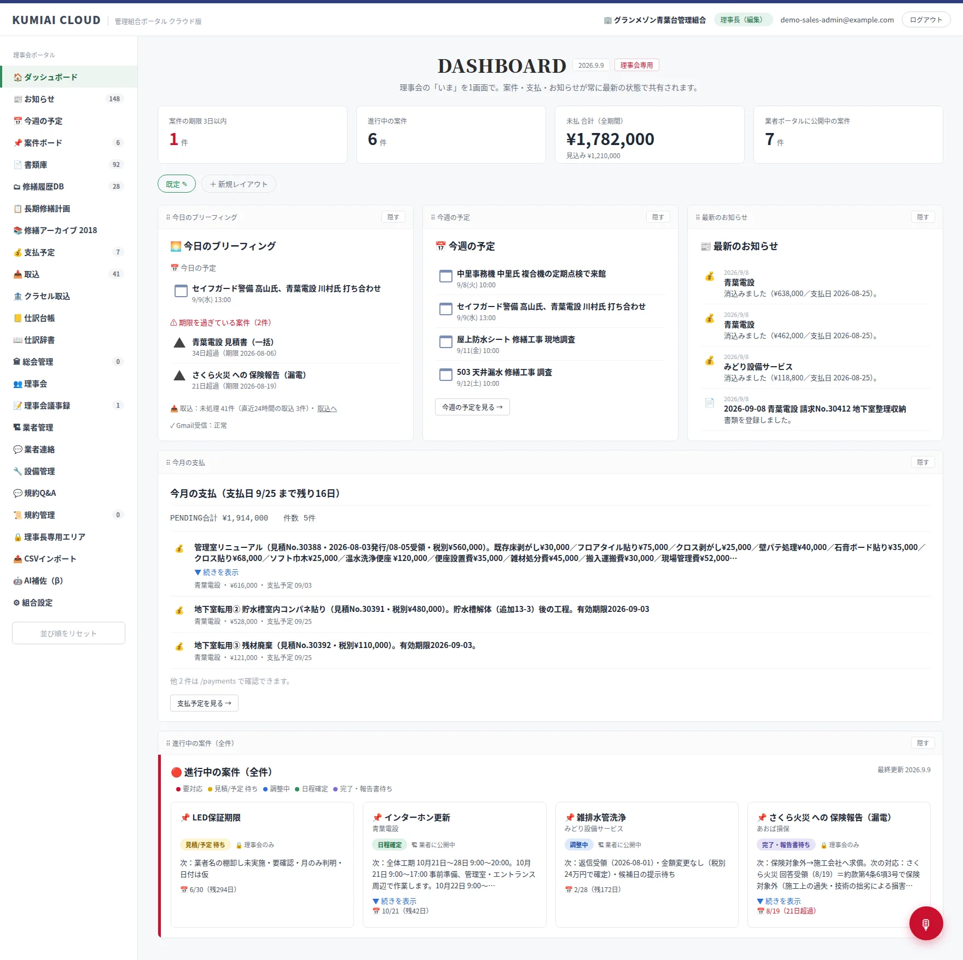Click the pin icon on LED保証期限 card
Image resolution: width=963 pixels, height=960 pixels.
[185, 818]
